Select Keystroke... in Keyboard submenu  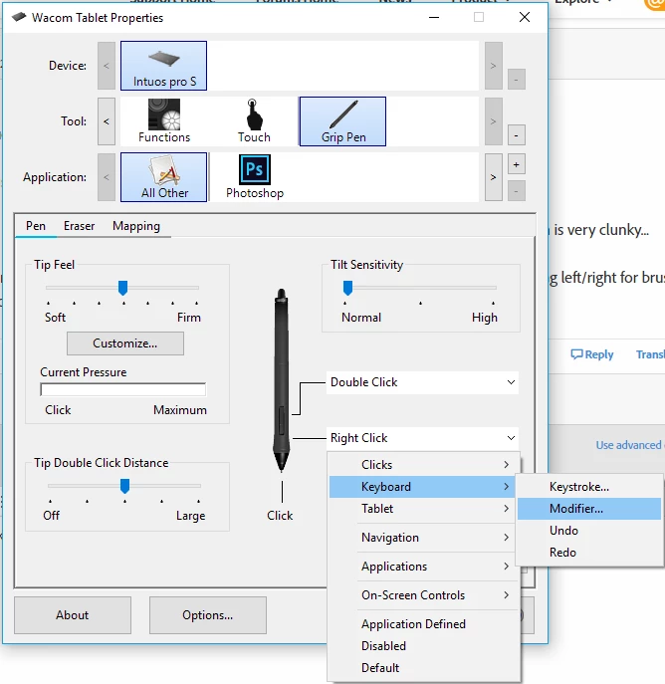pos(589,487)
